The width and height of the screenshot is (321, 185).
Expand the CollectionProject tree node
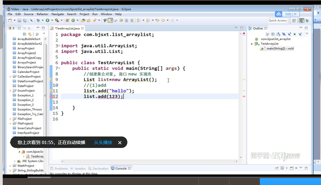coord(11,77)
